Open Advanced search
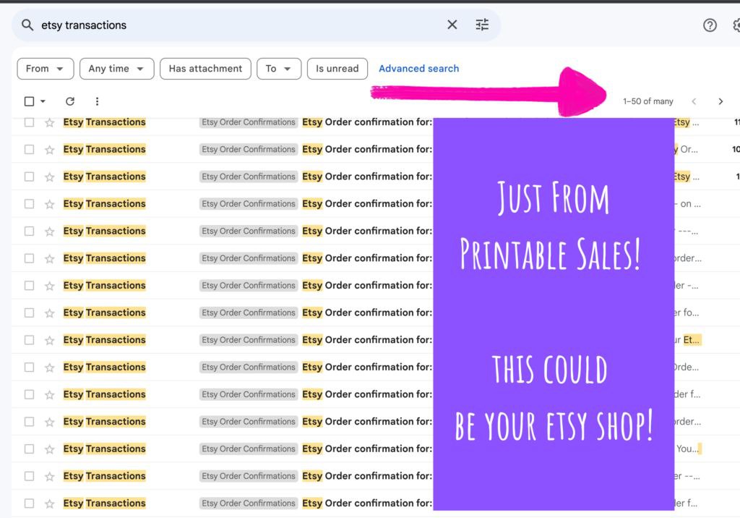Screen dimensions: 740x518 (x=419, y=69)
